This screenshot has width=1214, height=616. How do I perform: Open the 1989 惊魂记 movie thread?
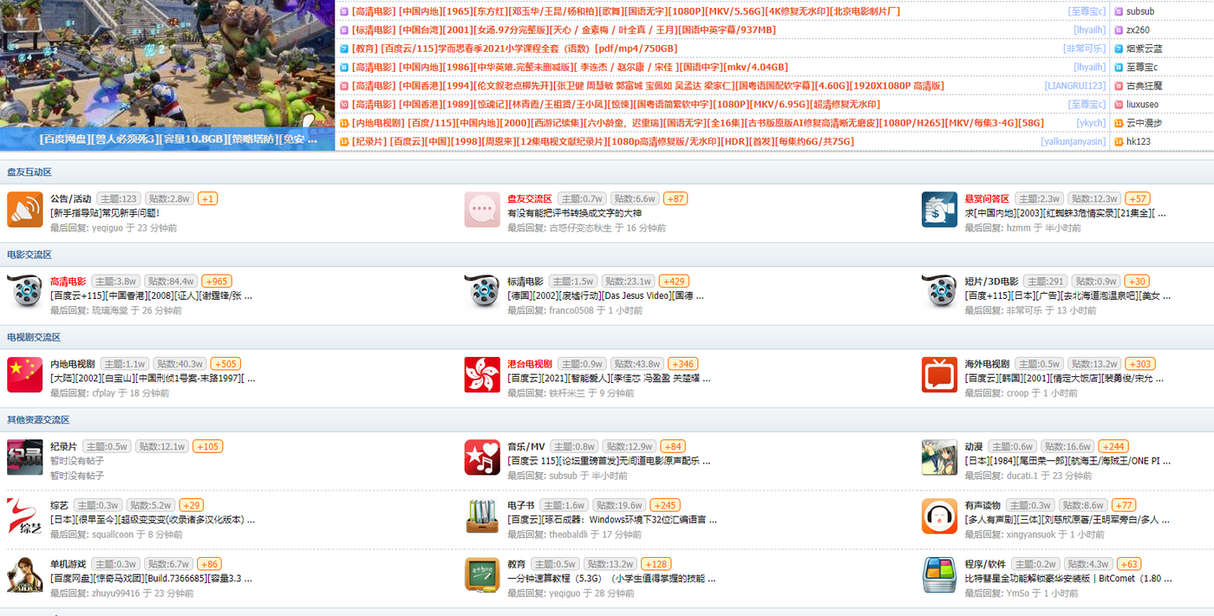(x=616, y=104)
